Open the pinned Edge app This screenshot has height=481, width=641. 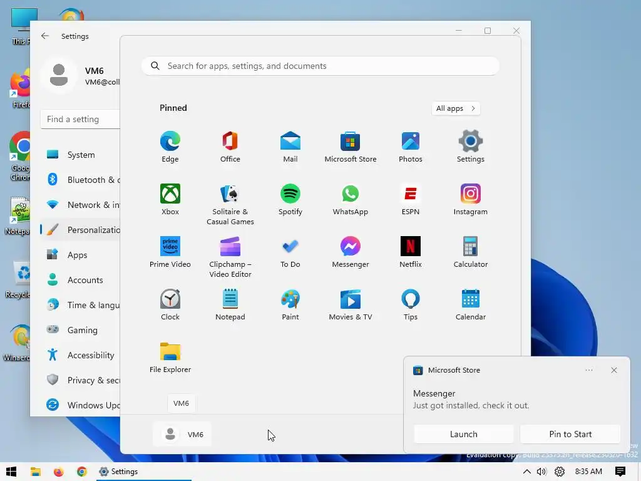pyautogui.click(x=170, y=147)
